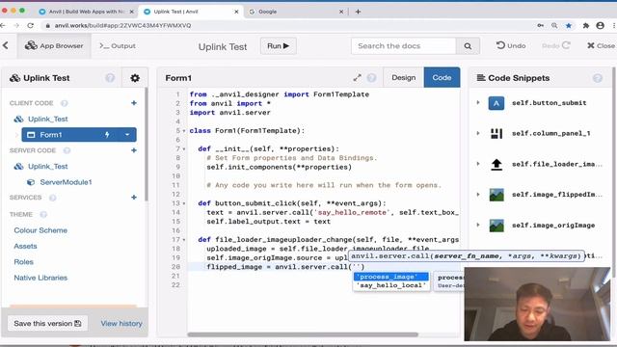
Task: Open View history link
Action: [121, 324]
